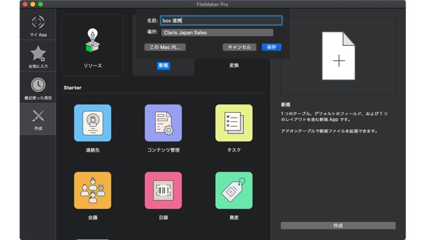Open the リソース lightbulb tile
The image size is (422, 240).
point(93,45)
